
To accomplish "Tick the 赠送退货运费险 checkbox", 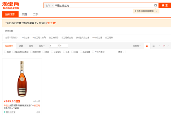I will (14, 52).
